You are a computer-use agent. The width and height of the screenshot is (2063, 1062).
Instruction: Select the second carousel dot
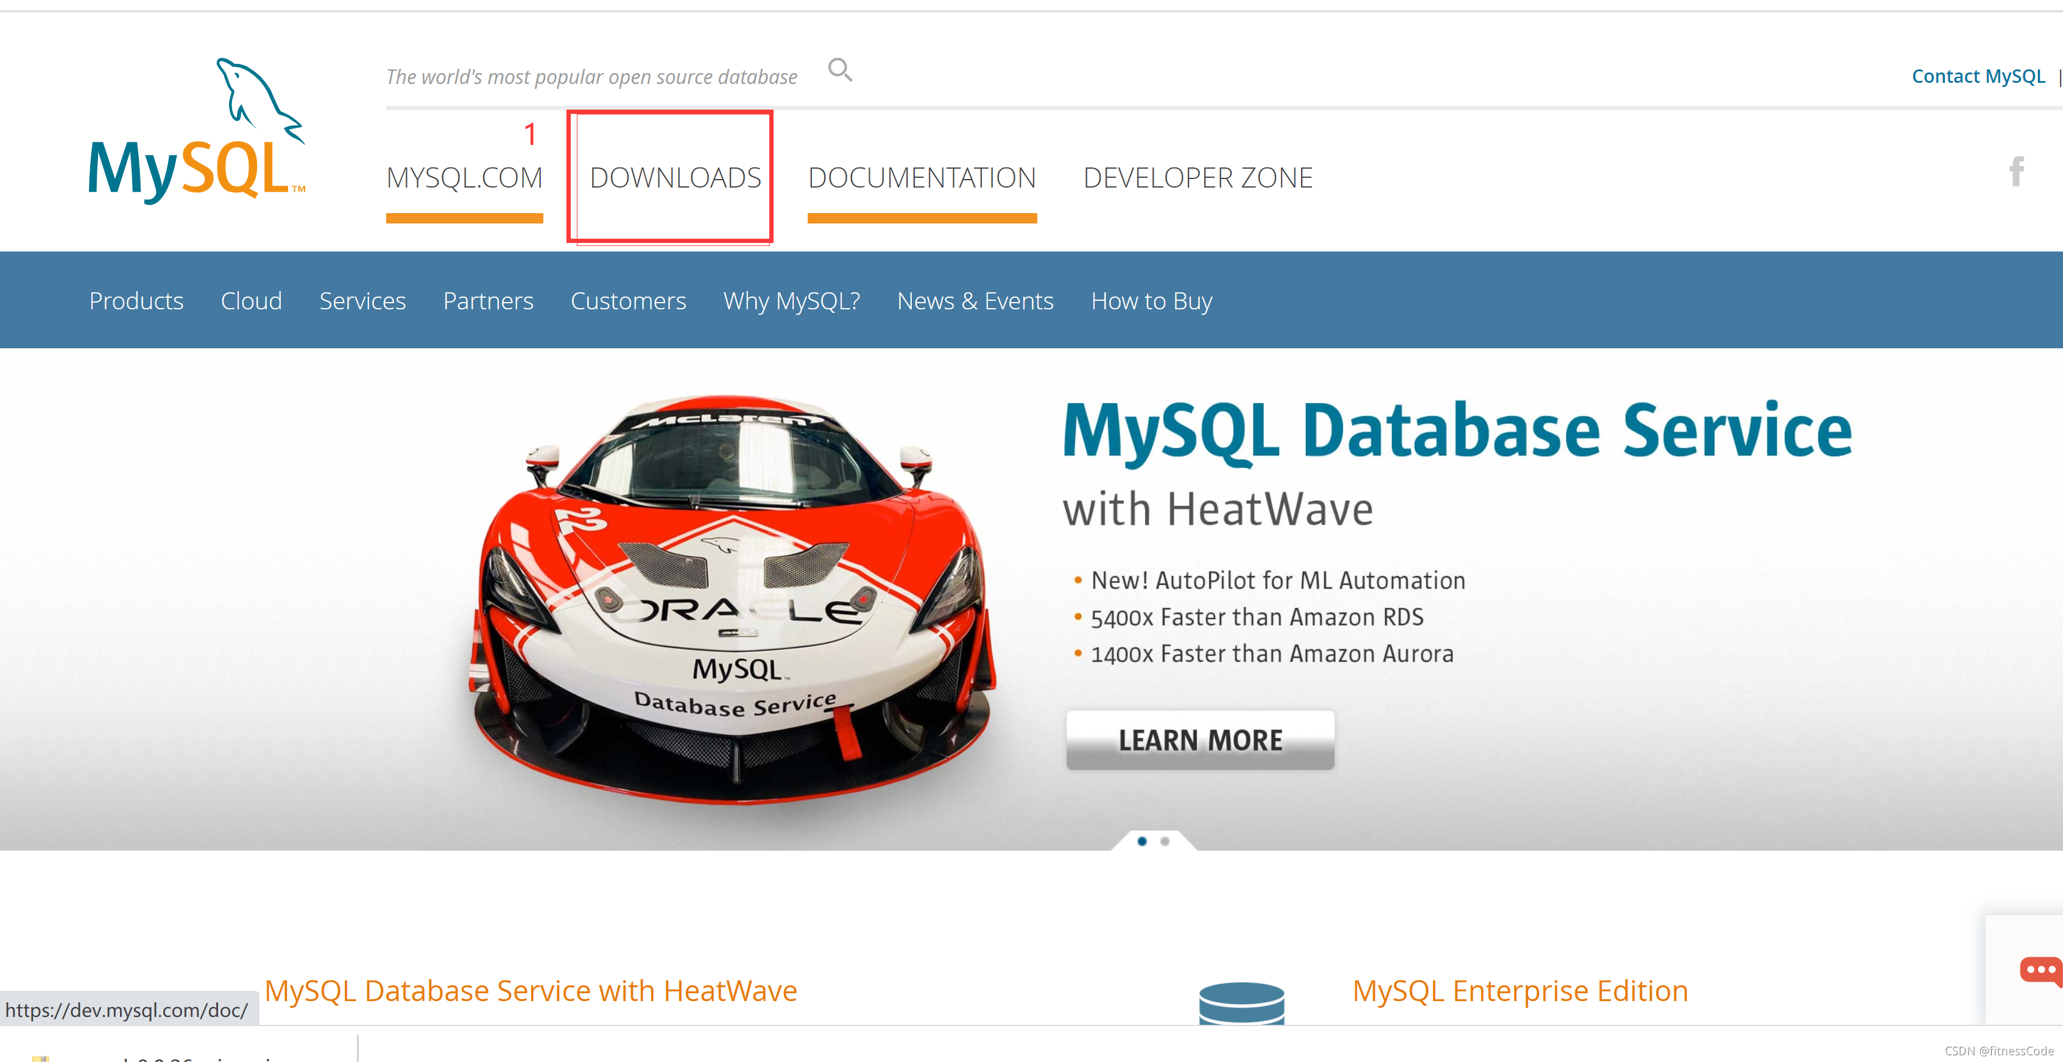(x=1165, y=841)
